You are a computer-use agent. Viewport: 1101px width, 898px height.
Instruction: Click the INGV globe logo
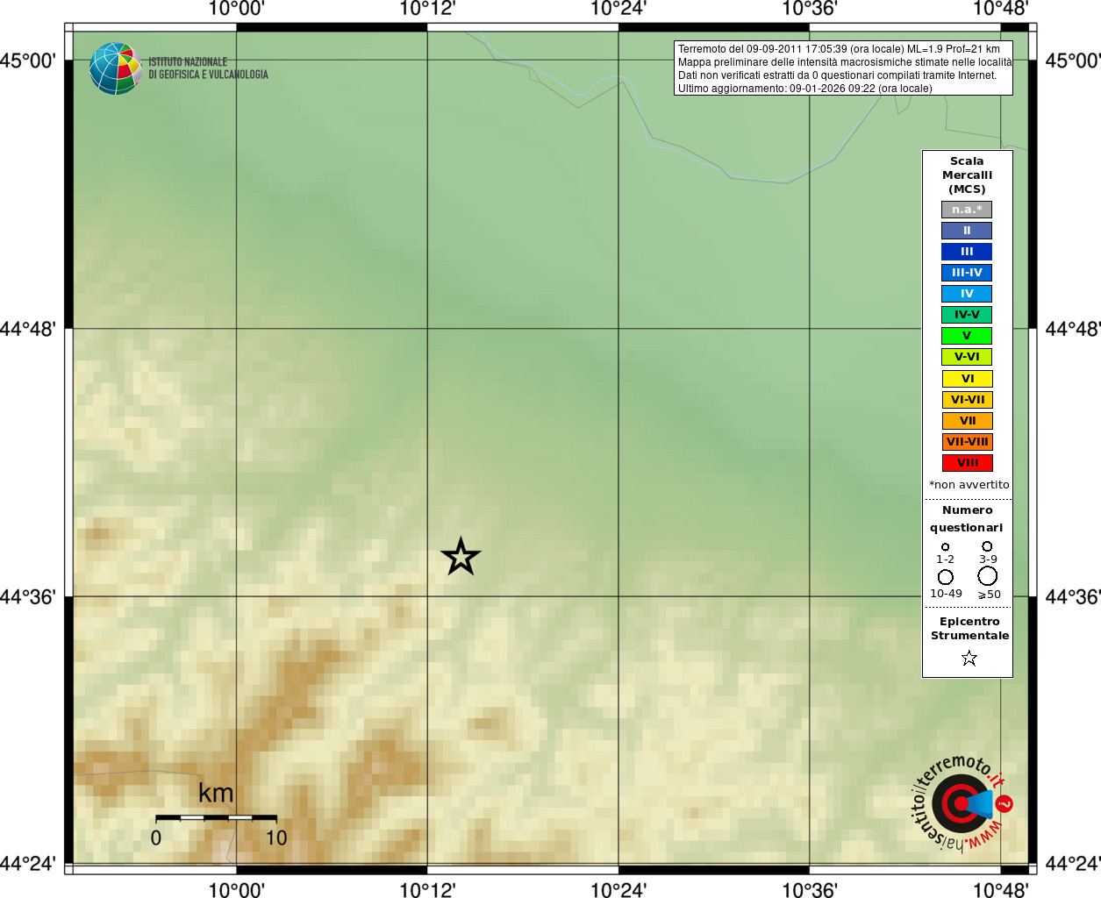(x=115, y=68)
